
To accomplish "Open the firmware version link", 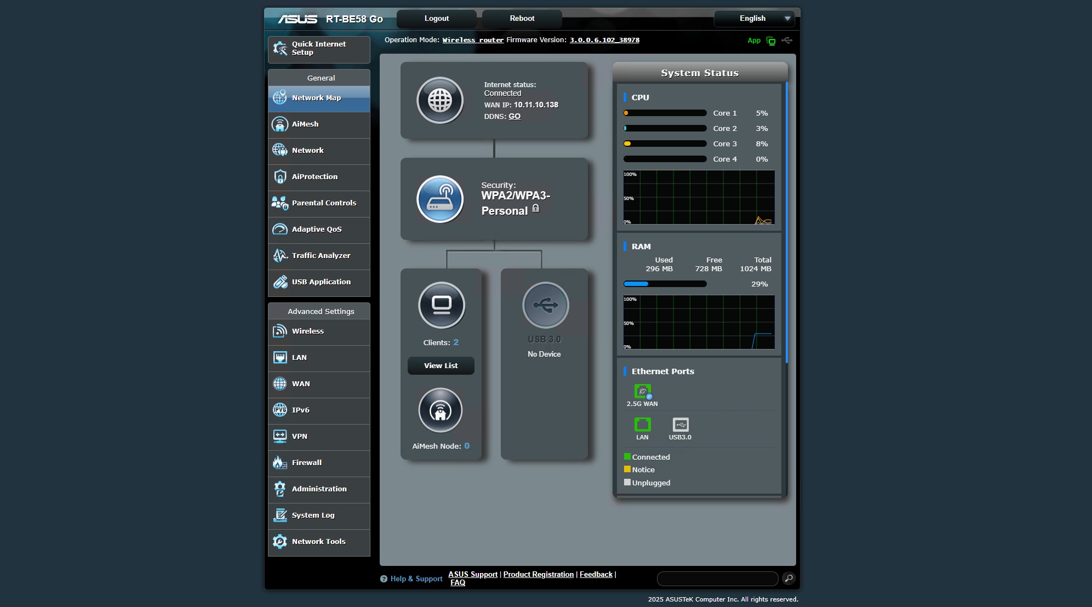I will 604,40.
